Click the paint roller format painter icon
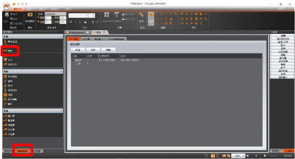This screenshot has height=159, width=295. point(116,15)
